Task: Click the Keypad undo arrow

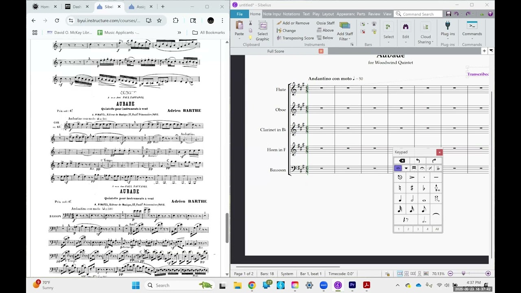Action: (x=418, y=161)
